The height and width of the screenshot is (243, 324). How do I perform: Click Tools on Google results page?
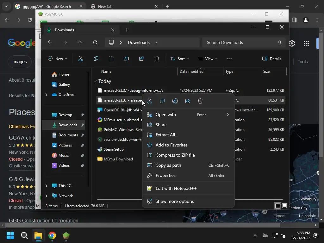point(302,62)
